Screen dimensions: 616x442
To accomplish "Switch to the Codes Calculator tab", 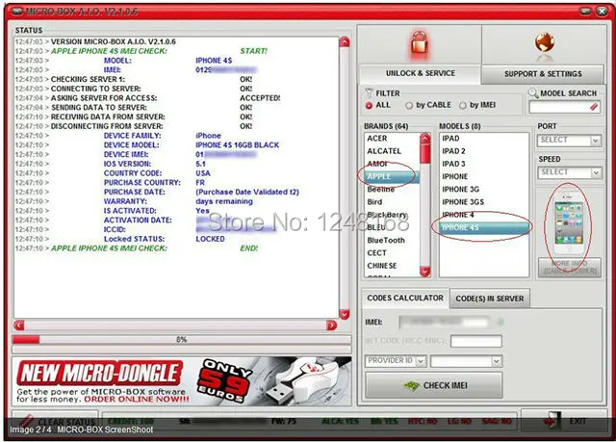I will click(405, 298).
